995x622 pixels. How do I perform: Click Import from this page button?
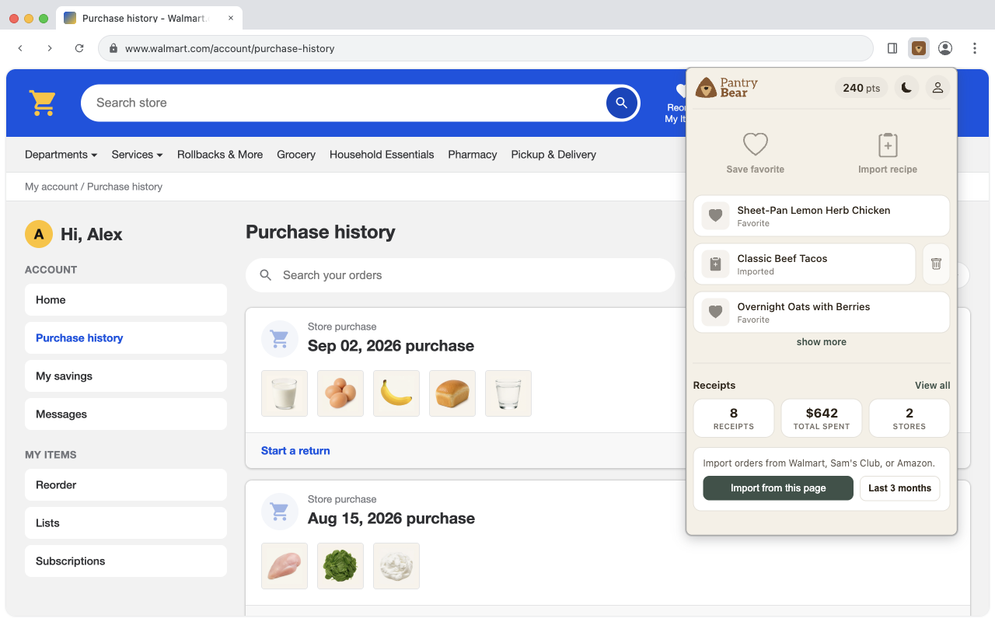click(x=778, y=488)
